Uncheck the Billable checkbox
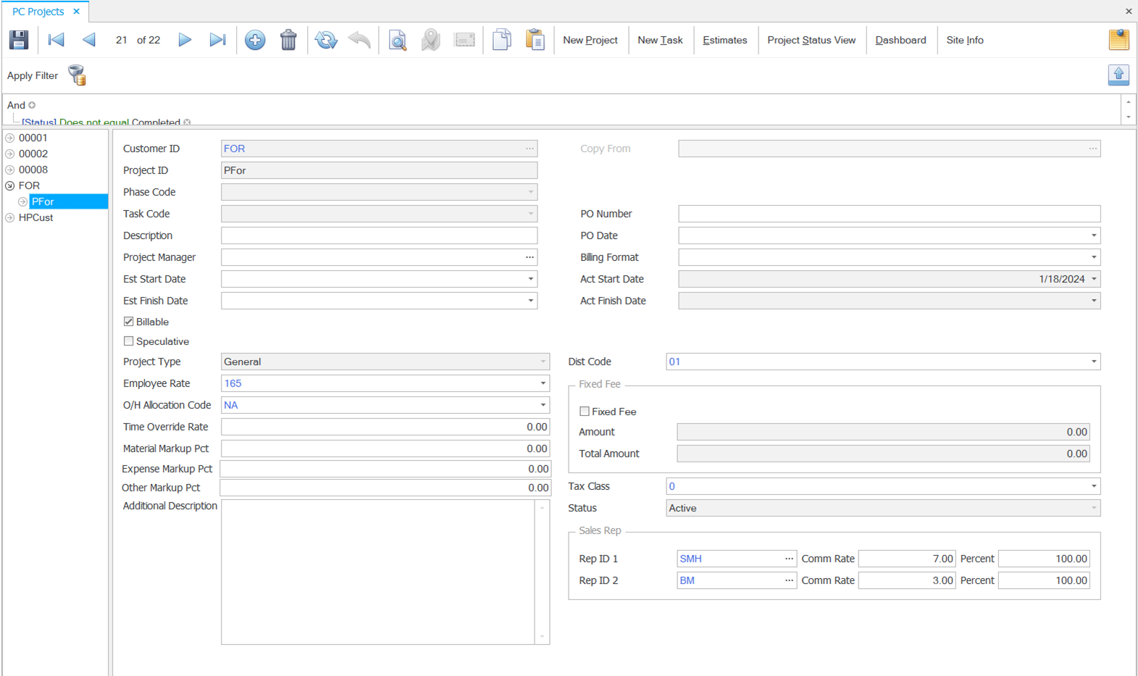1138x676 pixels. [129, 322]
